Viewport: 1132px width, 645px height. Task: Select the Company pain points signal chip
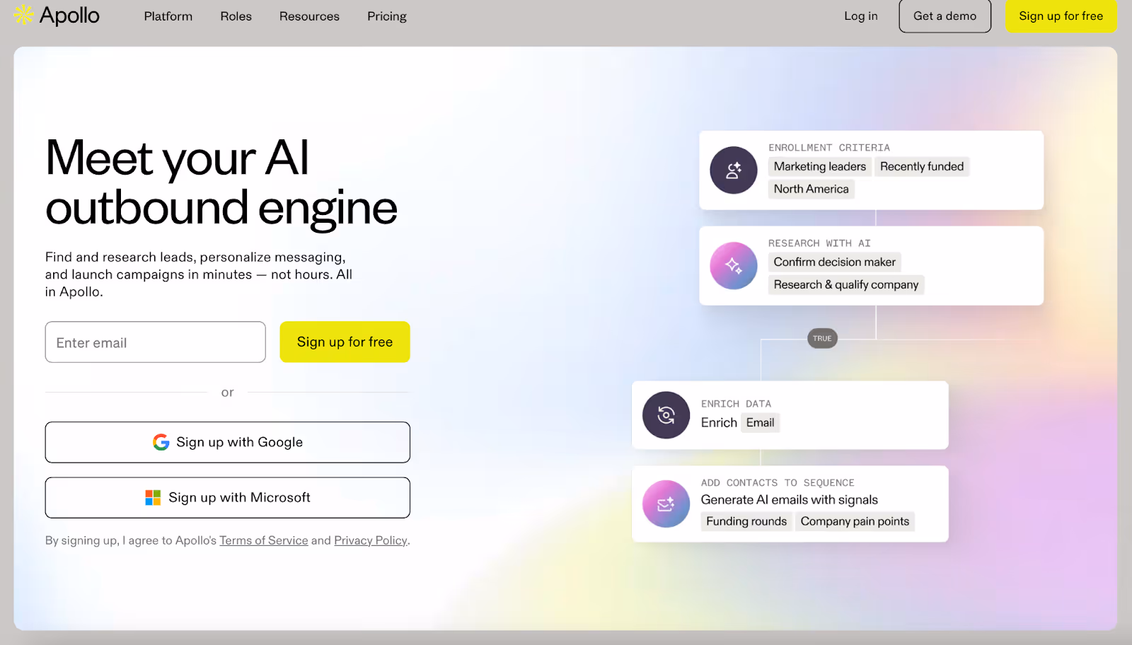tap(855, 521)
